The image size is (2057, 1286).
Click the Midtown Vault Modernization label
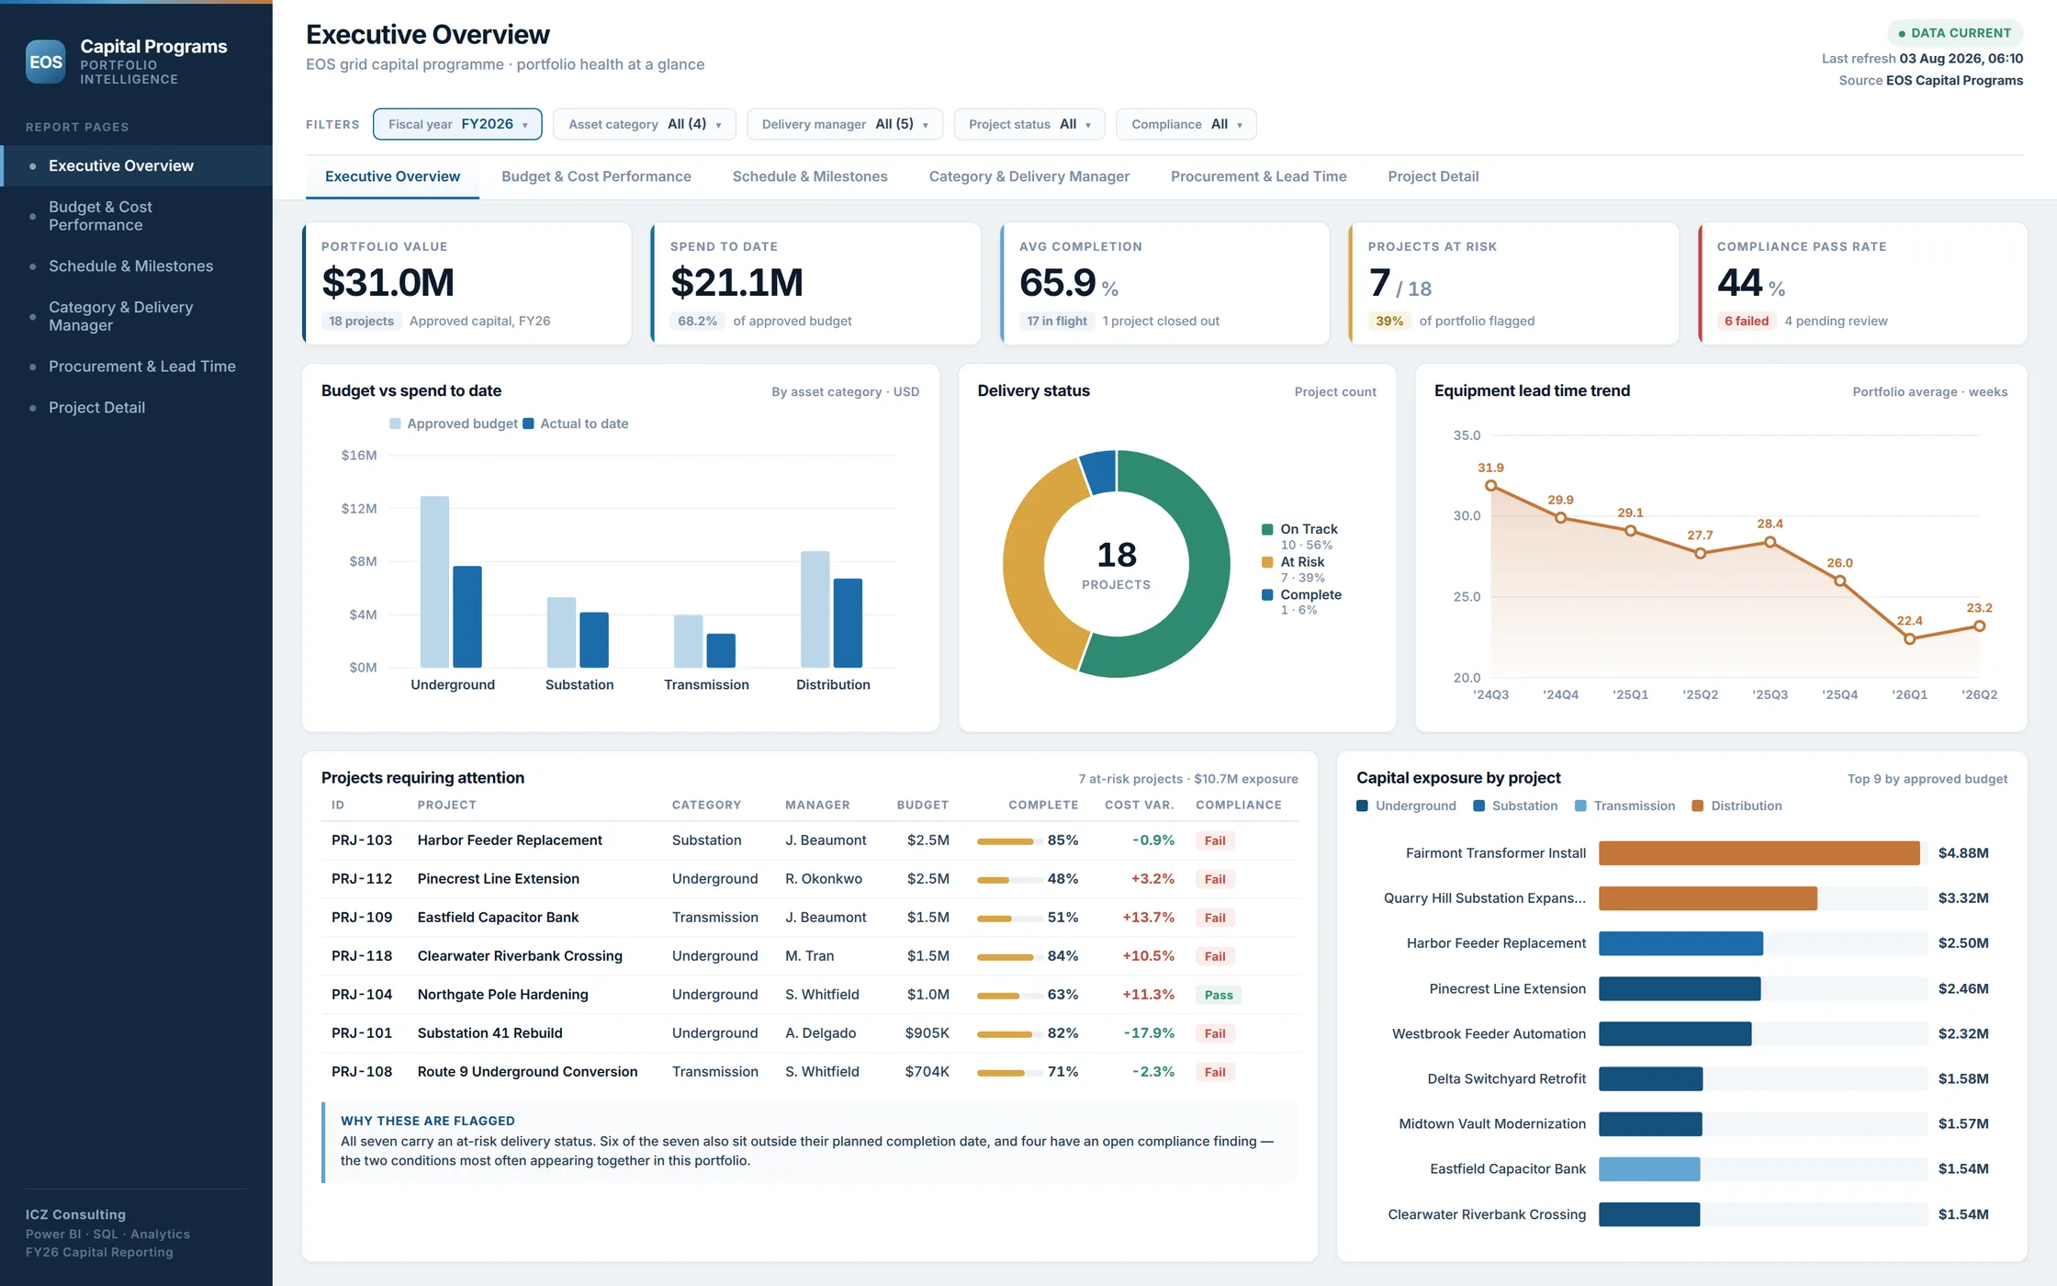point(1491,1123)
